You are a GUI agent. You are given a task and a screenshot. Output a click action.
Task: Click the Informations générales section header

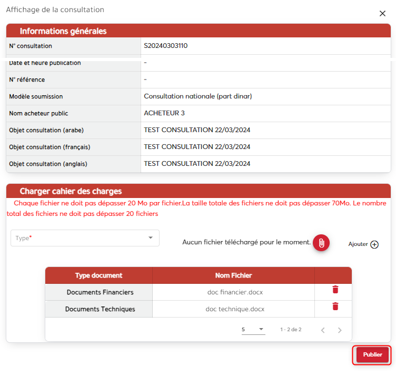[x=63, y=31]
